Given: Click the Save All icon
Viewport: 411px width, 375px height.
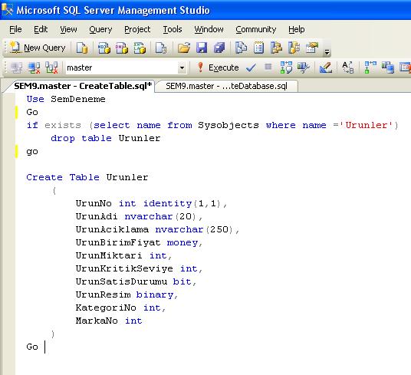Looking at the screenshot, I should (x=219, y=48).
